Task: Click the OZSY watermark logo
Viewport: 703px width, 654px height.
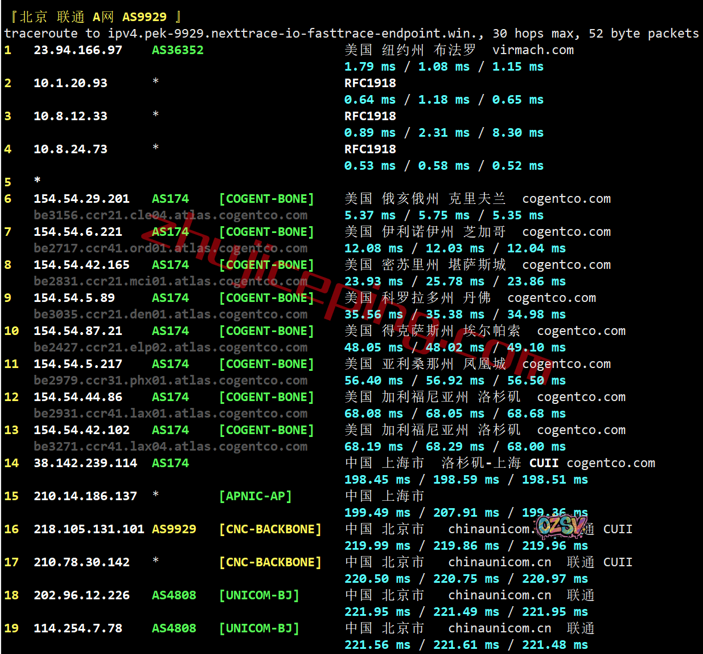Action: [561, 526]
